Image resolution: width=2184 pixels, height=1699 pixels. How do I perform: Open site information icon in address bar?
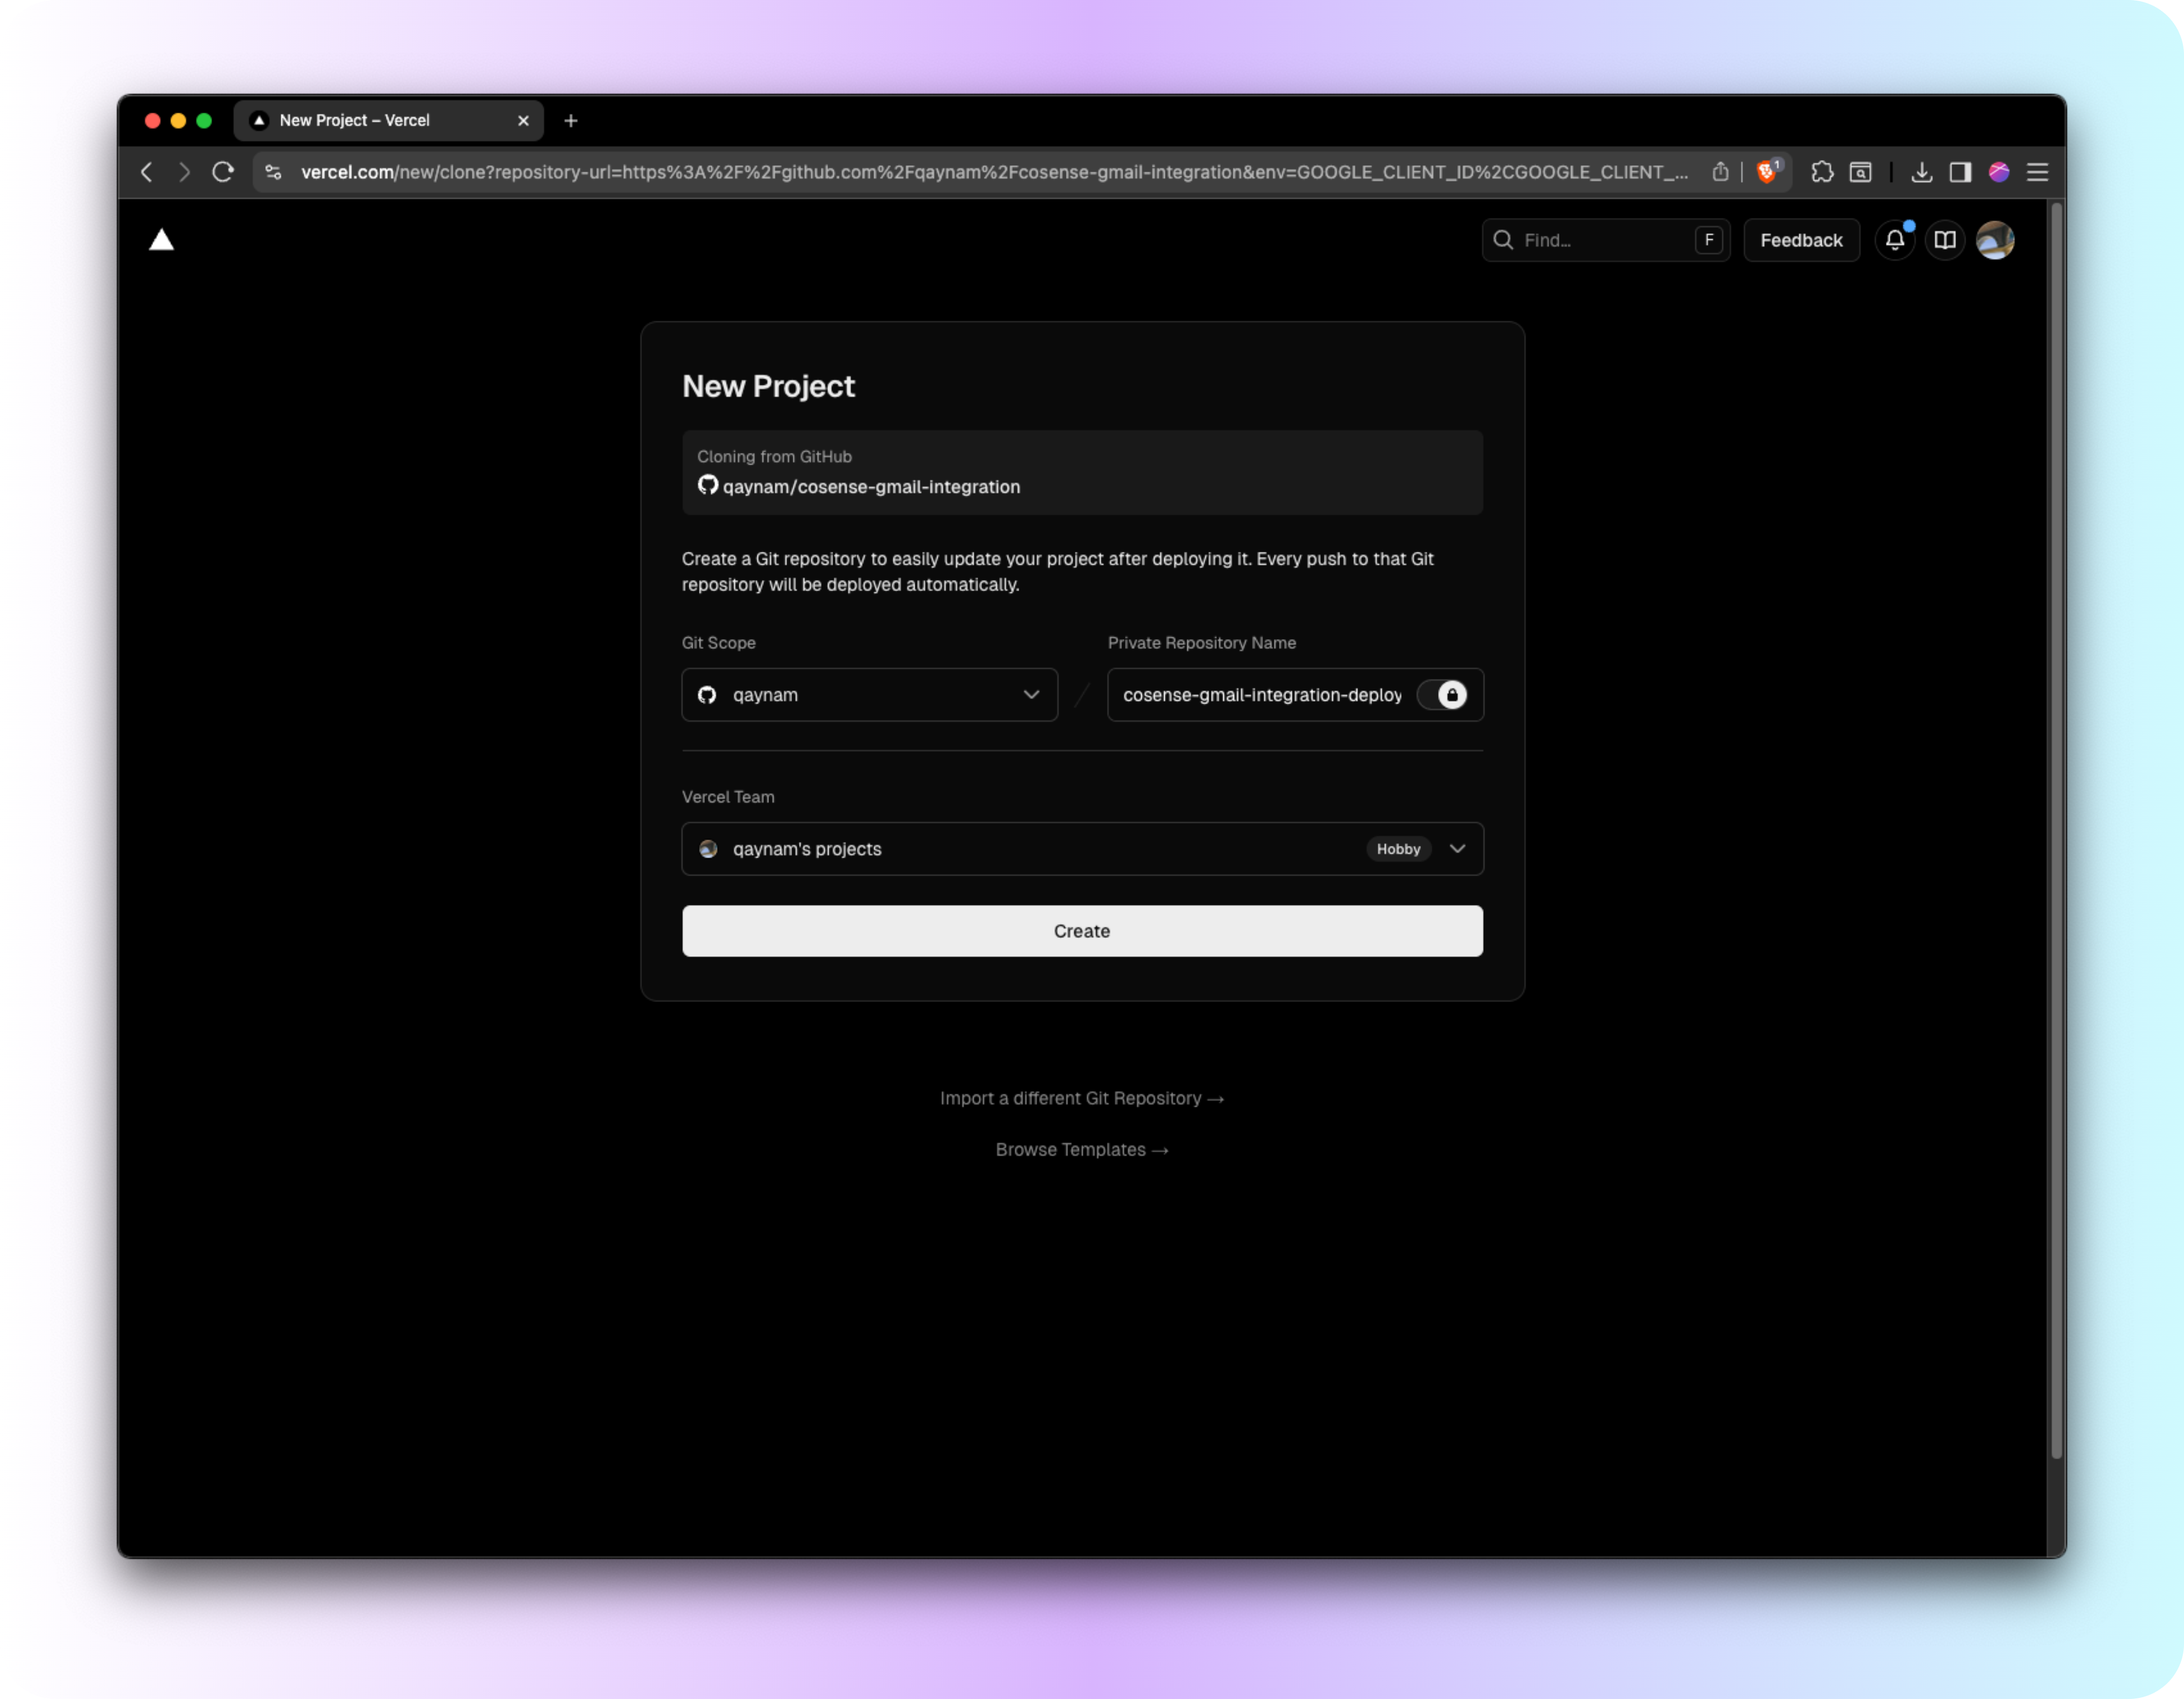273,172
